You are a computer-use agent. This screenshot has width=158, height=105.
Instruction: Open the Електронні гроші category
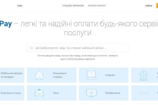click(11, 93)
